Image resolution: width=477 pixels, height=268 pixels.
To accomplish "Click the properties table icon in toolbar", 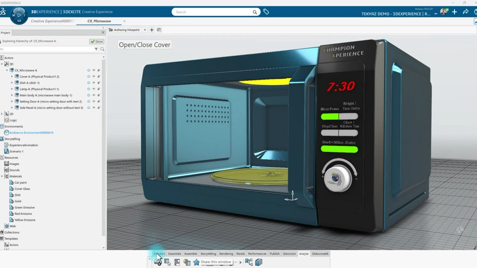I will pos(177,262).
